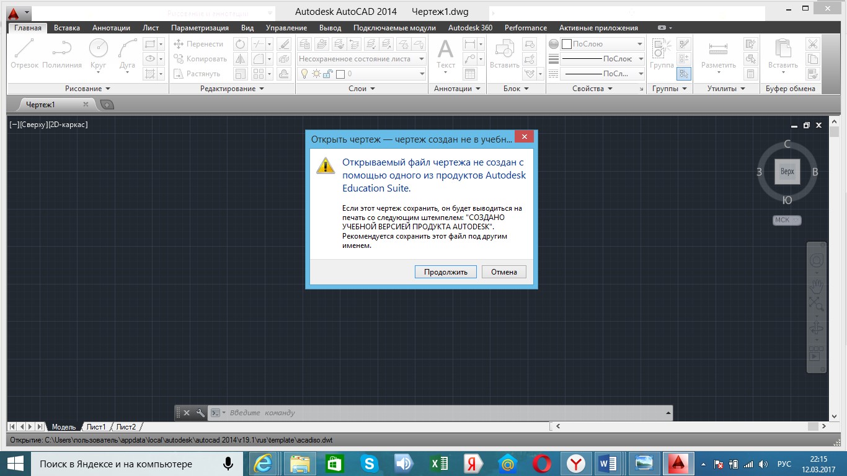Close the educational drawing warning dialog

click(525, 137)
